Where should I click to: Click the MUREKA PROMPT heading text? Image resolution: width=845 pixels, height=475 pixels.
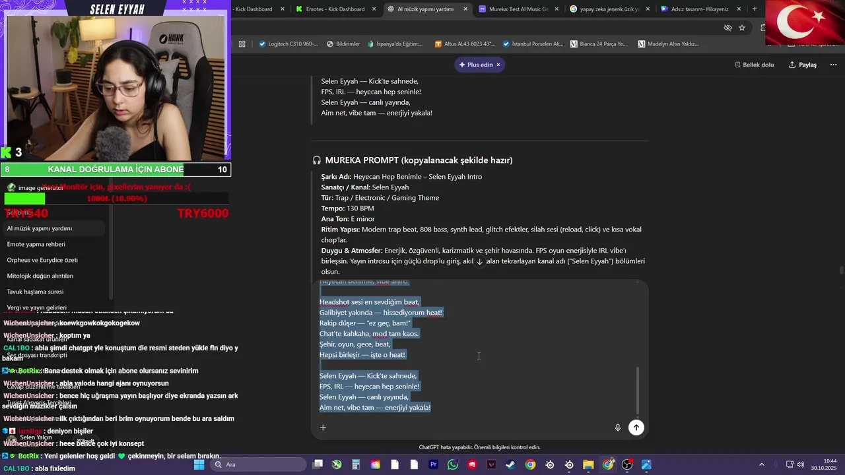pyautogui.click(x=419, y=160)
